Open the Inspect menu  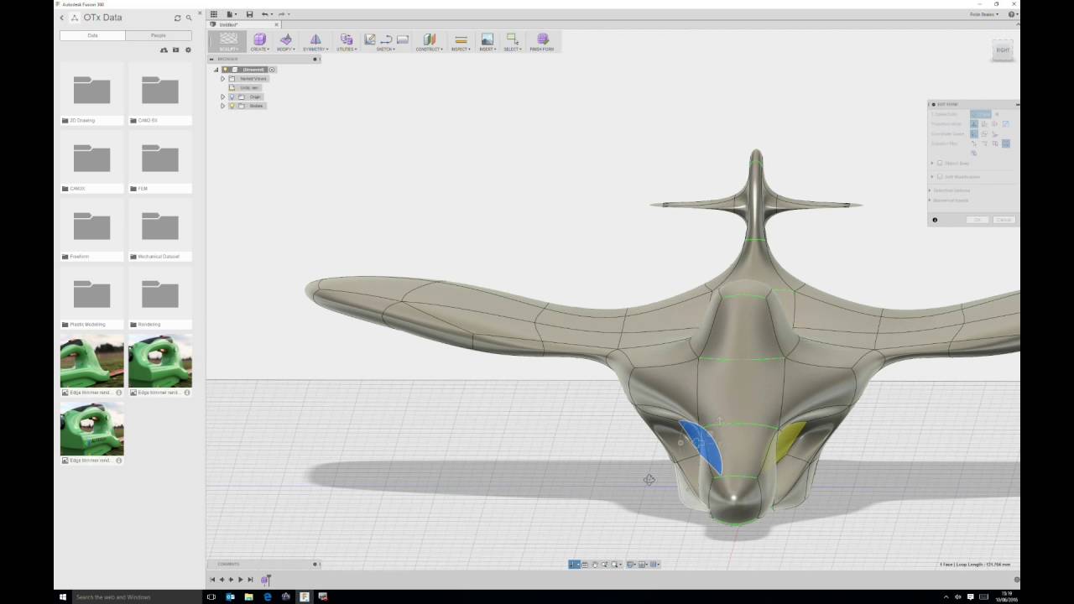pyautogui.click(x=460, y=49)
